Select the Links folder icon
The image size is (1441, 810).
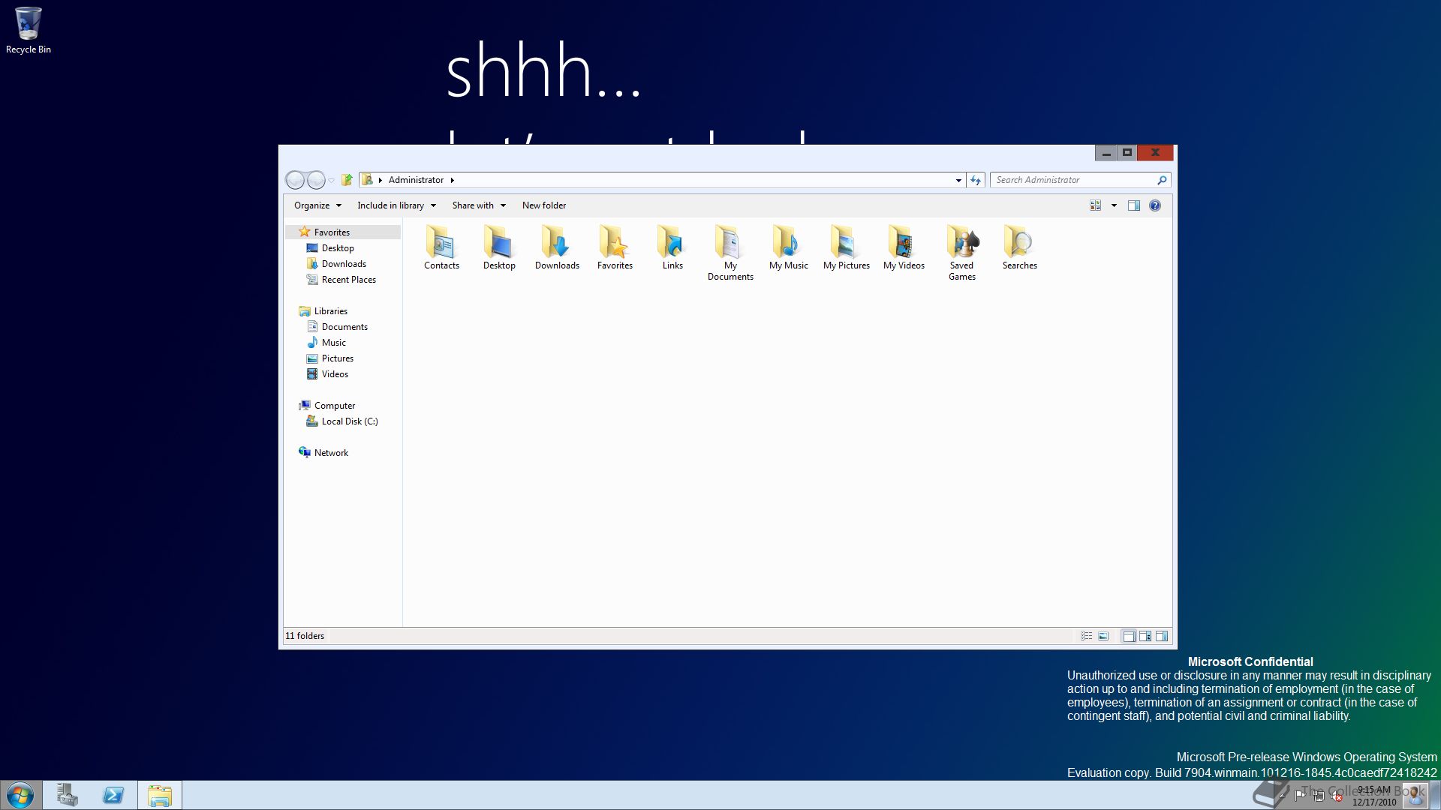[x=672, y=247]
